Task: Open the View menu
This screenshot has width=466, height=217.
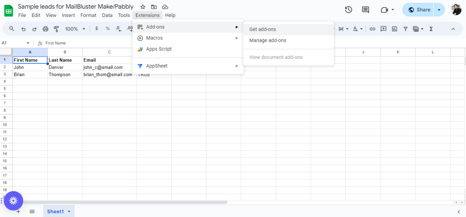Action: coord(51,15)
